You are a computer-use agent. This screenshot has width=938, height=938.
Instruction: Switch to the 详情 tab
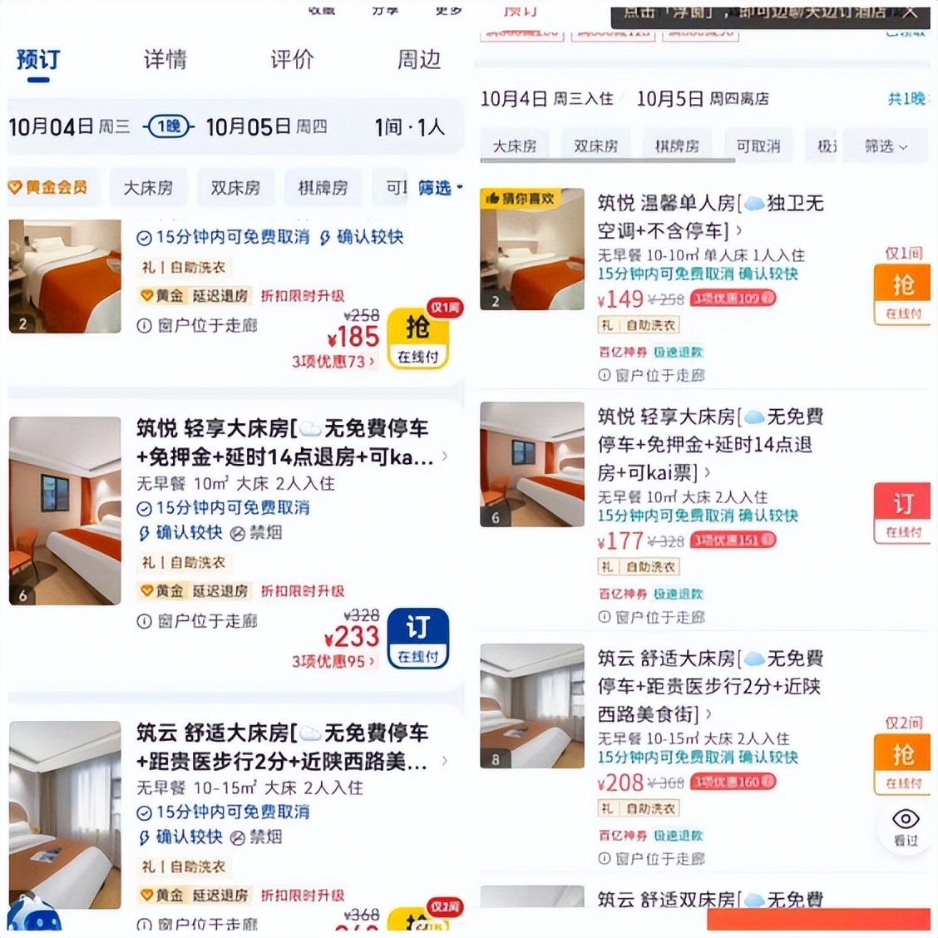click(165, 59)
